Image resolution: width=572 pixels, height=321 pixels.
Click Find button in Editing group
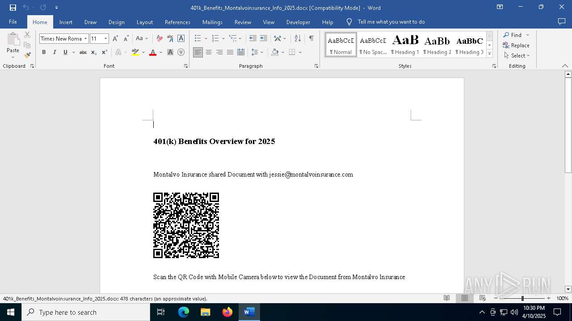[512, 35]
